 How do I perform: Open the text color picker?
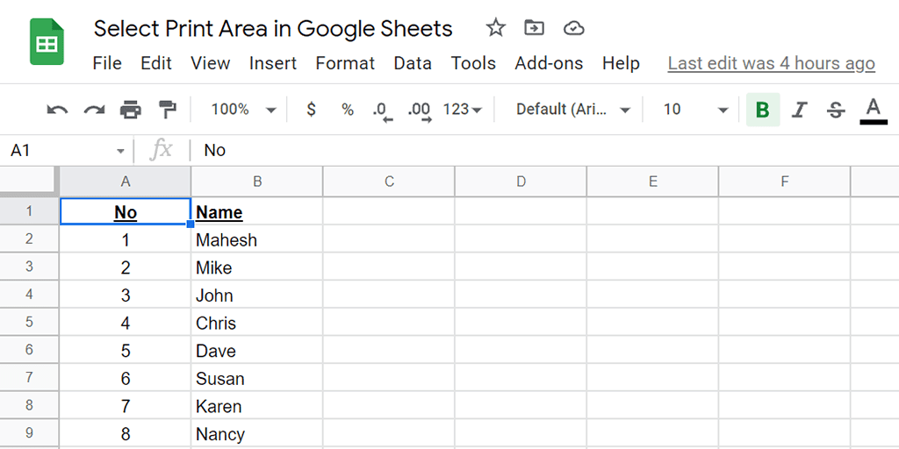click(874, 110)
